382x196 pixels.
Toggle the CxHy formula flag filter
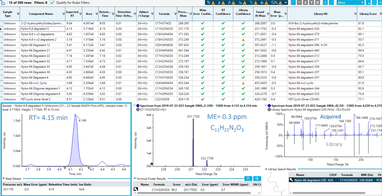click(x=277, y=3)
